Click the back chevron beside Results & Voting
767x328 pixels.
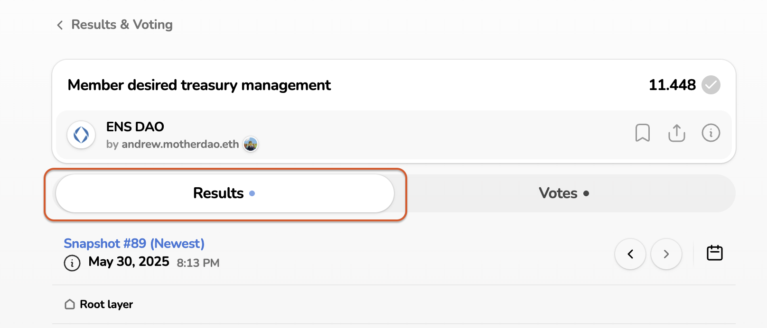tap(60, 25)
